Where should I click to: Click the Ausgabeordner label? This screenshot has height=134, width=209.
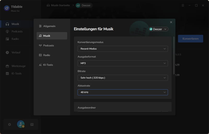(x=87, y=107)
